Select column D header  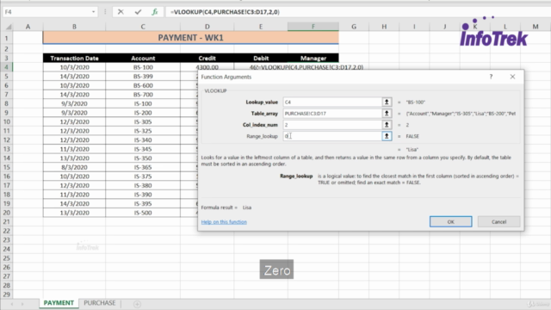tap(207, 27)
